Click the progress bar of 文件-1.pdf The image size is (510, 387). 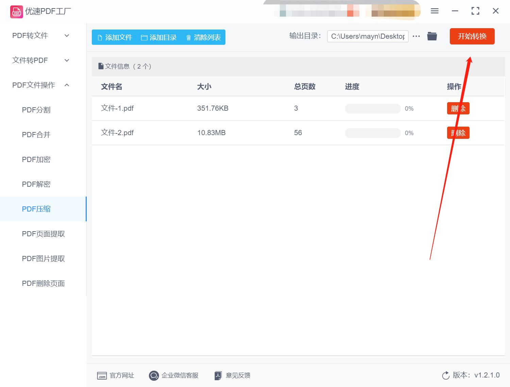pos(373,108)
